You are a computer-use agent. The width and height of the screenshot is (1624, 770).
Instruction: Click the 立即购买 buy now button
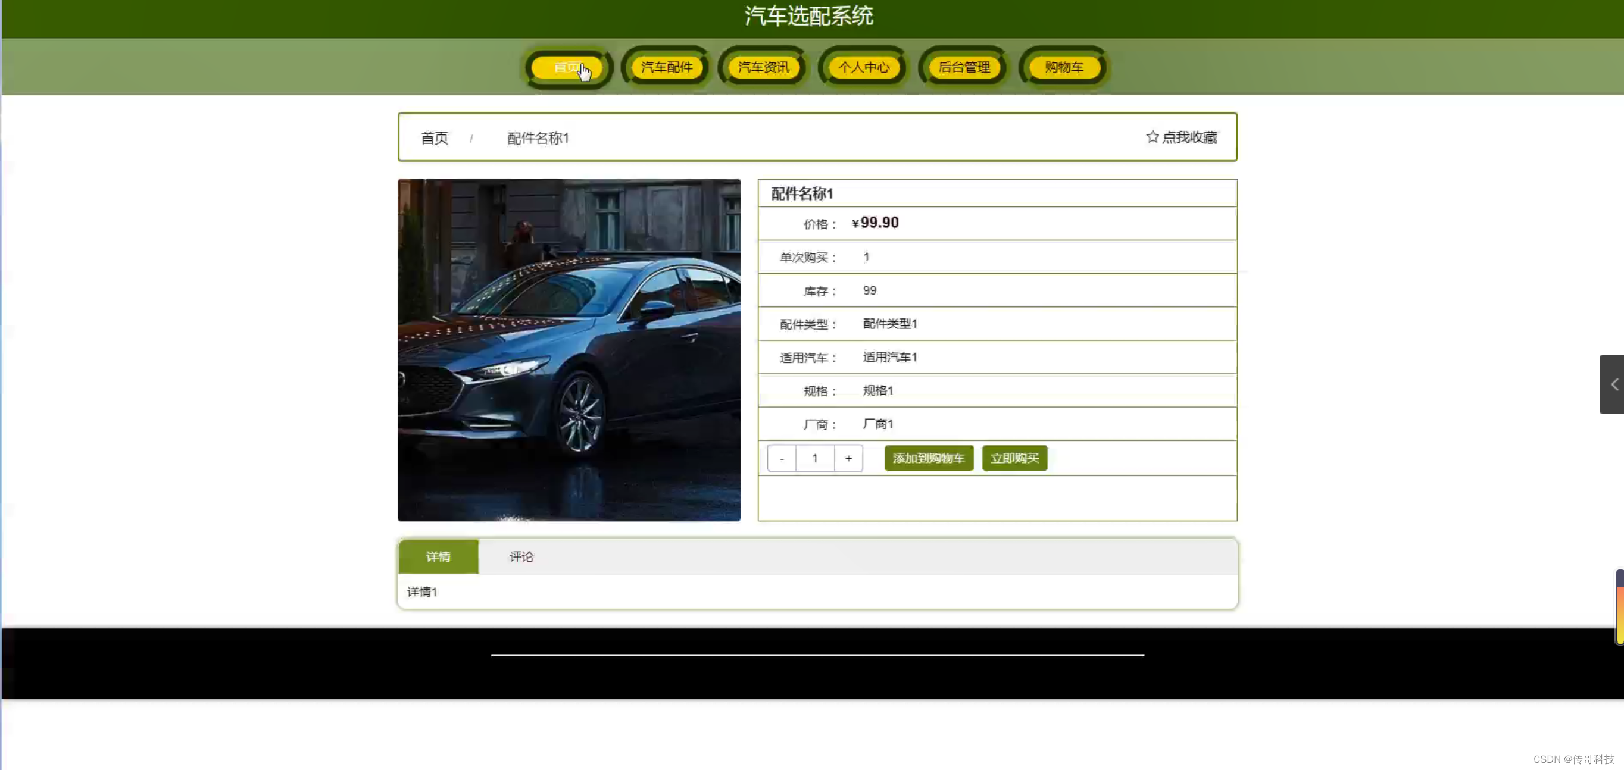[x=1014, y=458]
